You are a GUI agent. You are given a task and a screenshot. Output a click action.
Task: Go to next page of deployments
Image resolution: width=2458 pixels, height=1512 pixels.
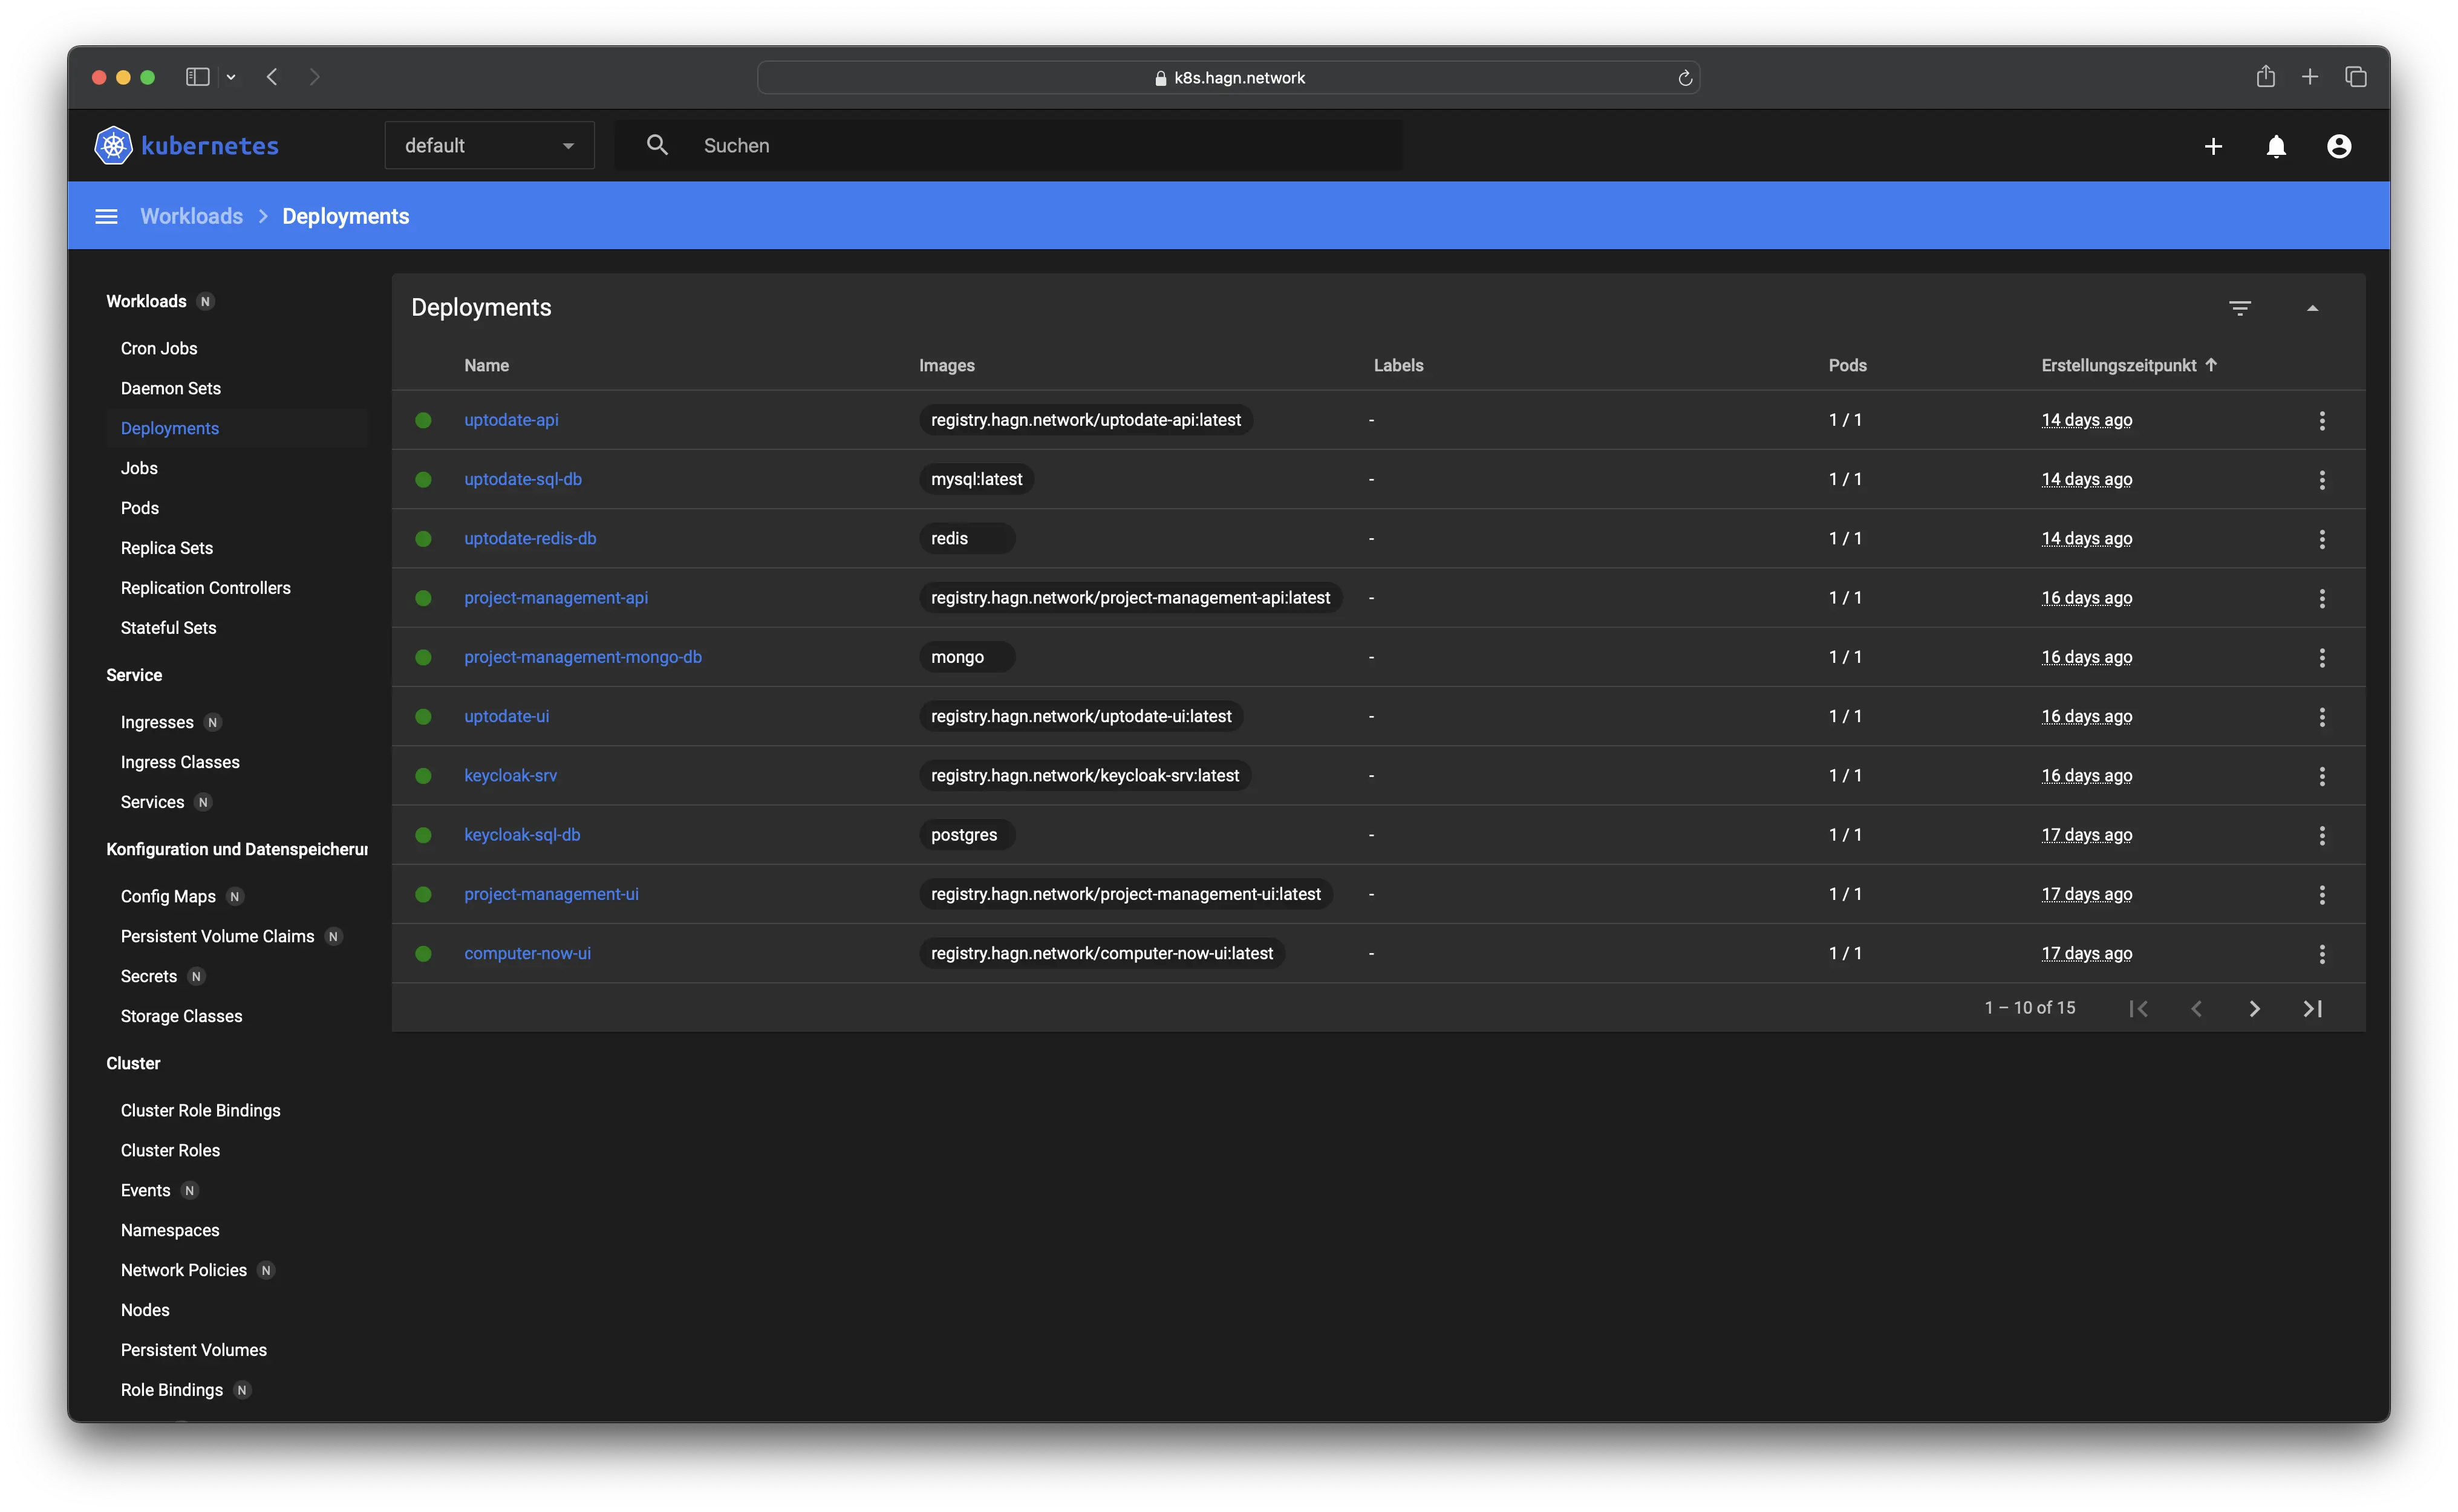pyautogui.click(x=2254, y=1009)
